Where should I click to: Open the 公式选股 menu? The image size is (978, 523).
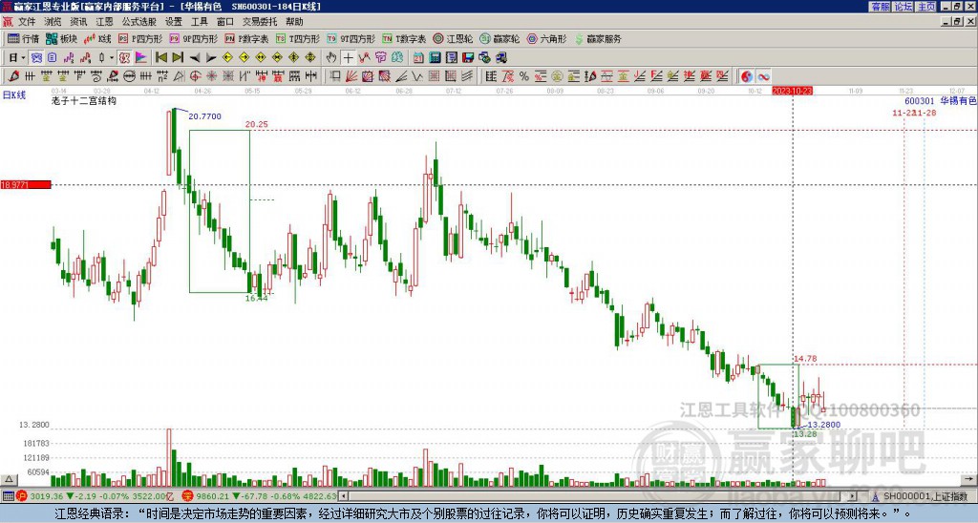[x=138, y=20]
